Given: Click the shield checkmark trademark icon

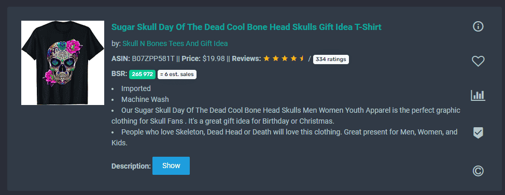Looking at the screenshot, I should pos(478,133).
